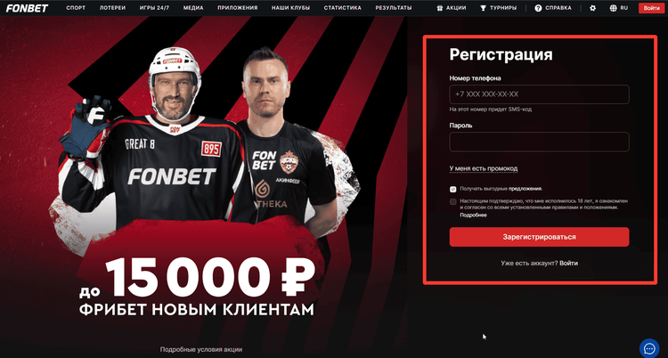Open the Спорт menu item
Viewport: 668px width, 358px height.
coord(76,8)
